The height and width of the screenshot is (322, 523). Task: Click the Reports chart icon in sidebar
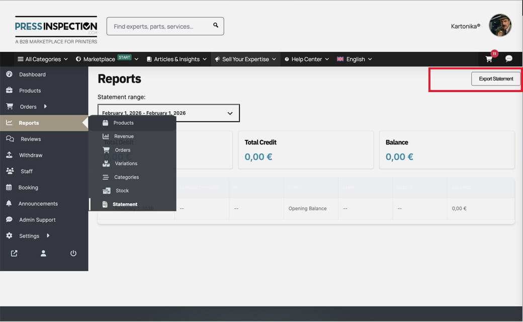10,122
